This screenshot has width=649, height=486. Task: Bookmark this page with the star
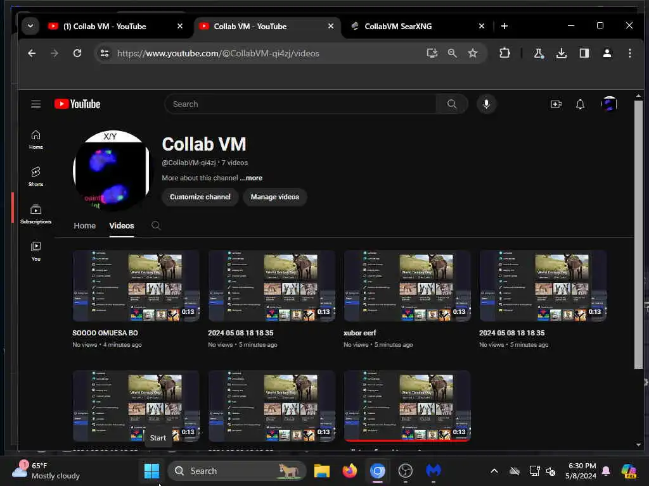(473, 53)
